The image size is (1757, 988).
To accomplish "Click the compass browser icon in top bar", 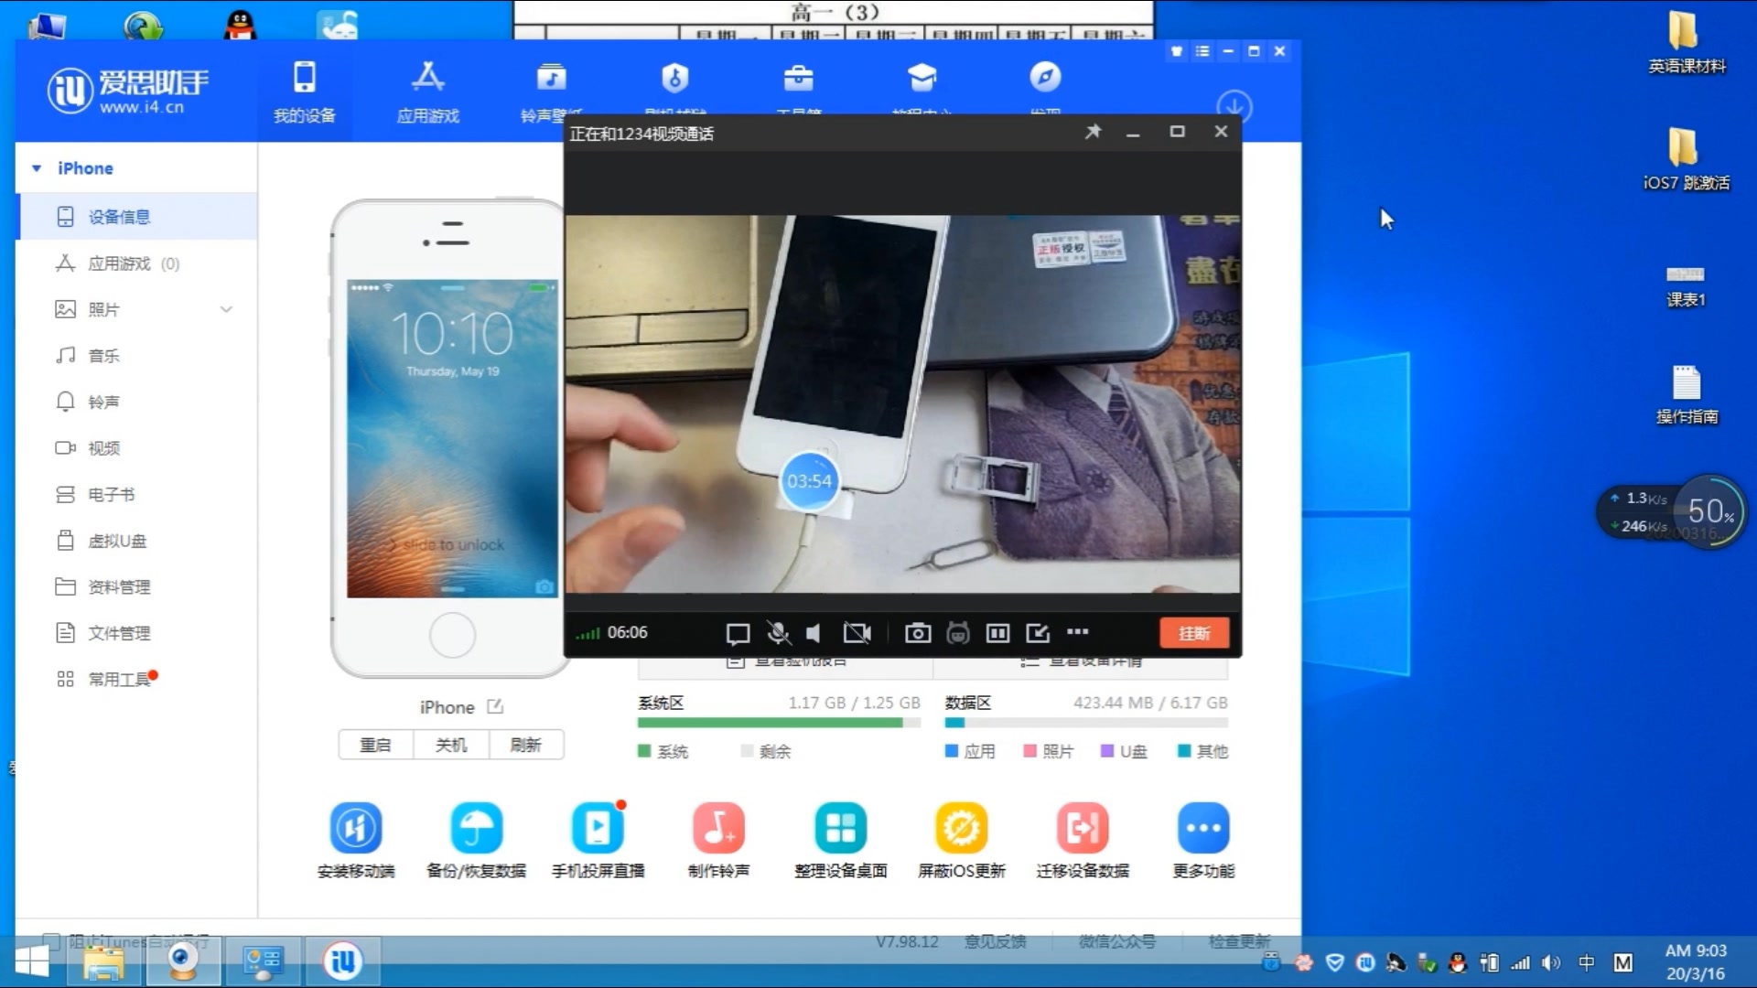I will pyautogui.click(x=1045, y=78).
